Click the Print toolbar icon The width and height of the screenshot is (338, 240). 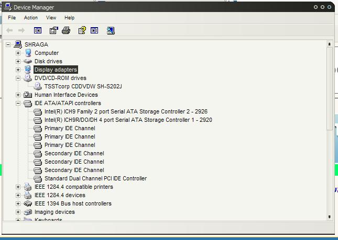coord(66,31)
